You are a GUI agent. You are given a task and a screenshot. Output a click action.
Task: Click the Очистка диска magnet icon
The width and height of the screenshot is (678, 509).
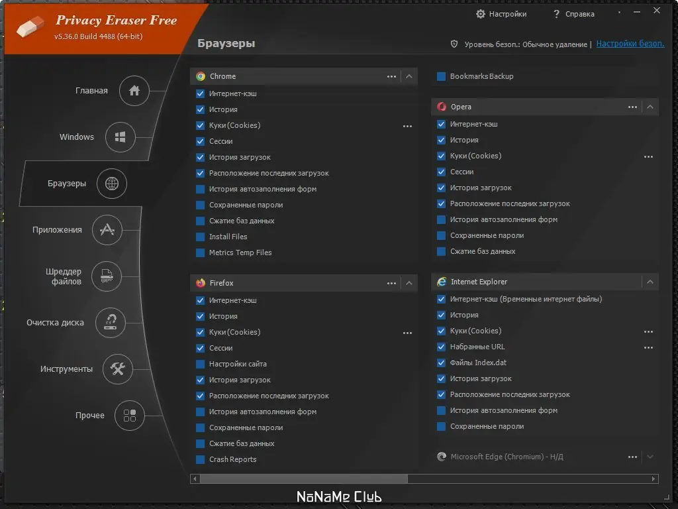(111, 323)
